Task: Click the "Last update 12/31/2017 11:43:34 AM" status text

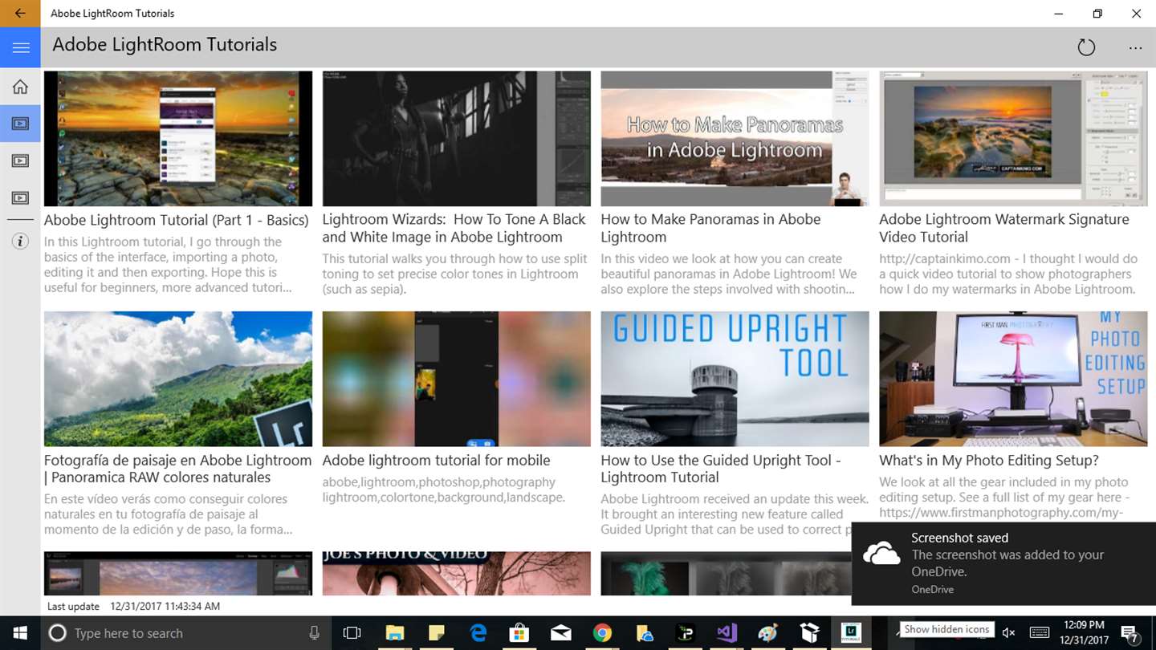Action: pos(133,607)
